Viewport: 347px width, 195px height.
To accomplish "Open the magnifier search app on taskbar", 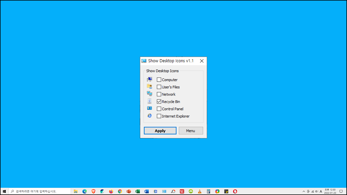I will (173, 191).
